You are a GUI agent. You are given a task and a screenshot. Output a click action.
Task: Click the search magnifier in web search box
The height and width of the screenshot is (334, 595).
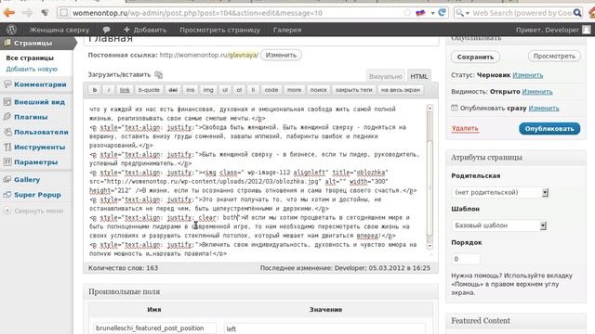point(577,13)
